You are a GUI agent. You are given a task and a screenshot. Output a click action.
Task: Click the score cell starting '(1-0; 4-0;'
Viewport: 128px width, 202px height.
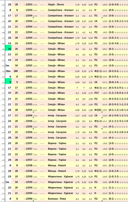coord(118,5)
